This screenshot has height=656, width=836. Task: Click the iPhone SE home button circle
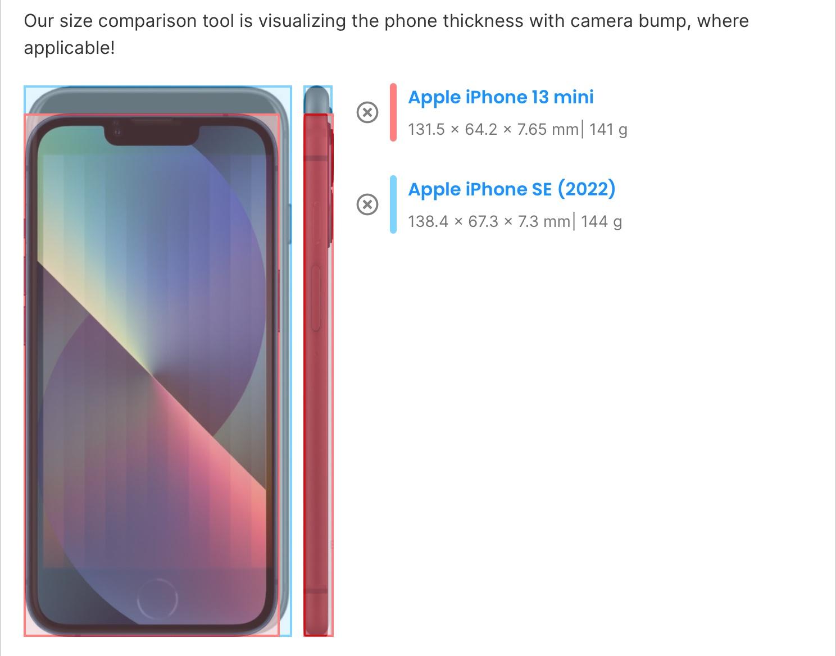tap(157, 599)
